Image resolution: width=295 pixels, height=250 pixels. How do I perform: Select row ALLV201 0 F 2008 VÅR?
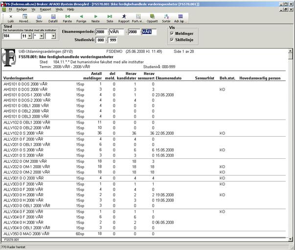pos(144,139)
